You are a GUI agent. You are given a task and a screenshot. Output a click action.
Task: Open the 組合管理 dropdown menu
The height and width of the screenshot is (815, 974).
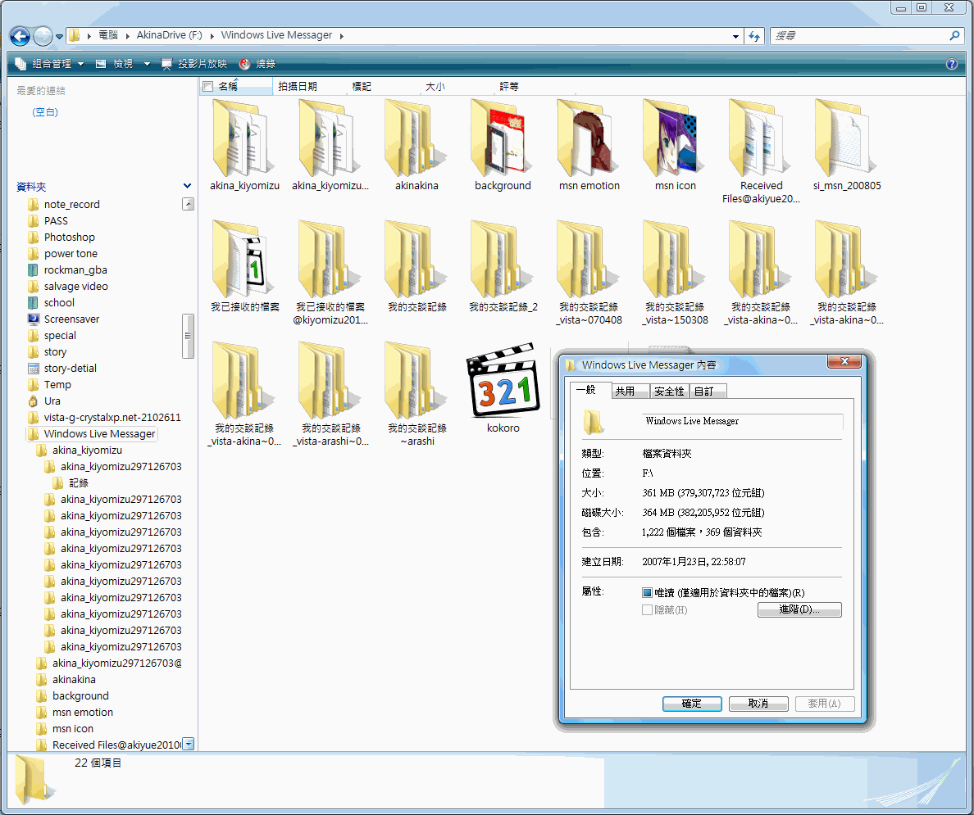[x=49, y=63]
